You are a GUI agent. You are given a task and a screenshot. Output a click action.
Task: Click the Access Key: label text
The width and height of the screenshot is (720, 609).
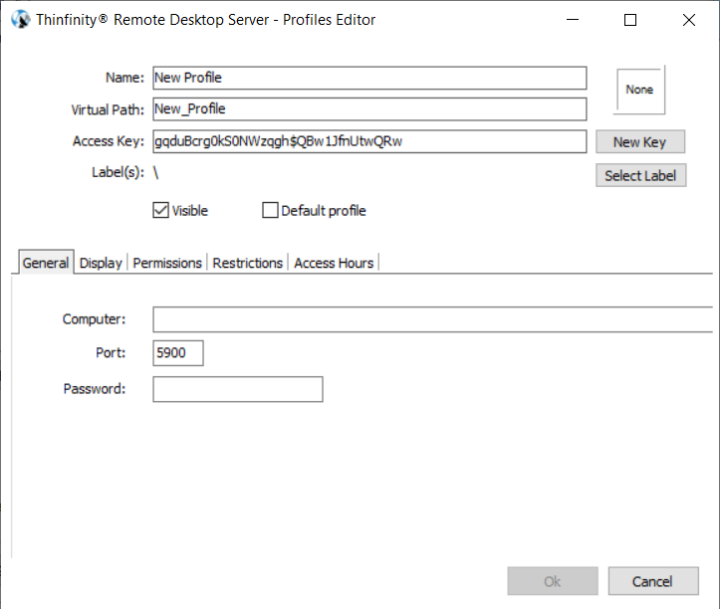tap(109, 141)
